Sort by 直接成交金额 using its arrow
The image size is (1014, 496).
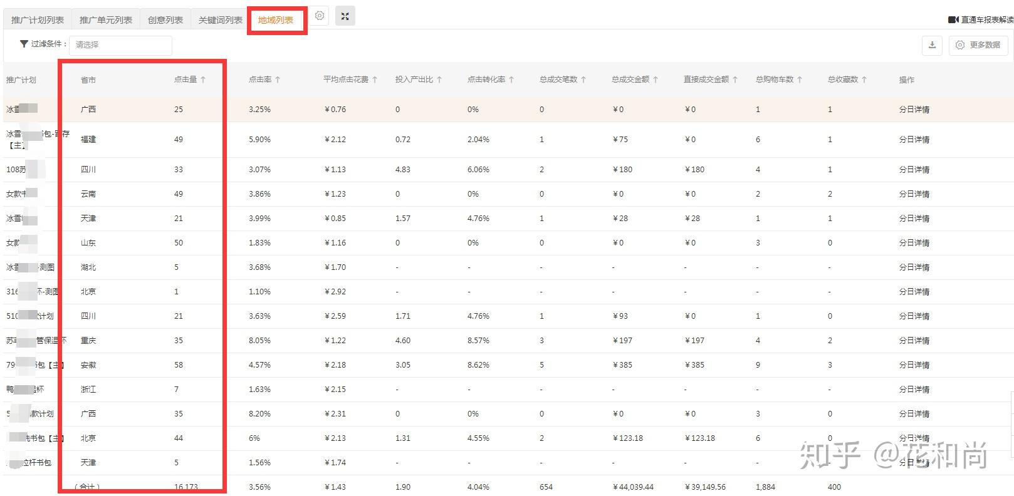pos(735,80)
